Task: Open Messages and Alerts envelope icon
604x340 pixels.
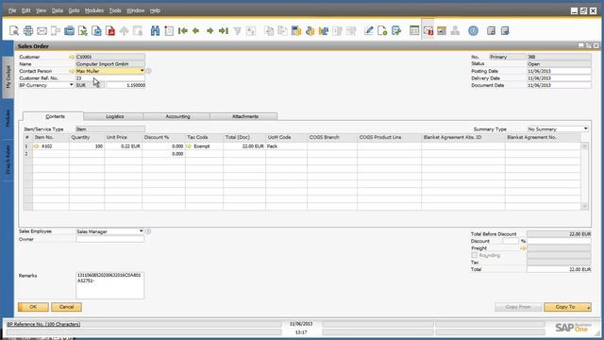Action: tap(428, 31)
